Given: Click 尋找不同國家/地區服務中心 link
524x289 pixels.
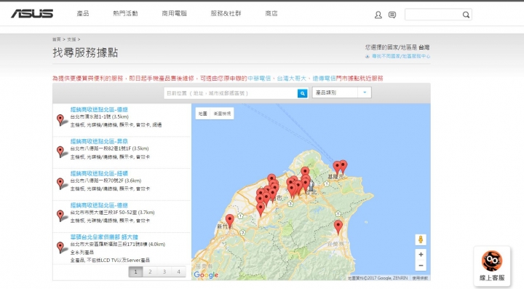Looking at the screenshot, I should (401, 57).
